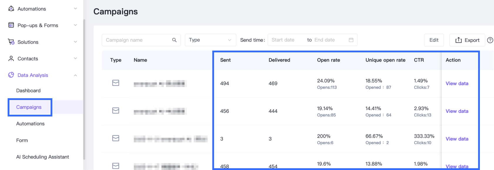
Task: Click the Solutions cart icon
Action: 11,42
